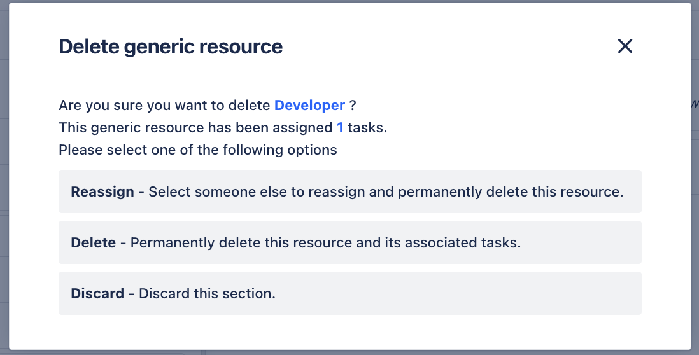This screenshot has height=355, width=699.
Task: Click the word 'tasks.' after the count
Action: point(367,127)
